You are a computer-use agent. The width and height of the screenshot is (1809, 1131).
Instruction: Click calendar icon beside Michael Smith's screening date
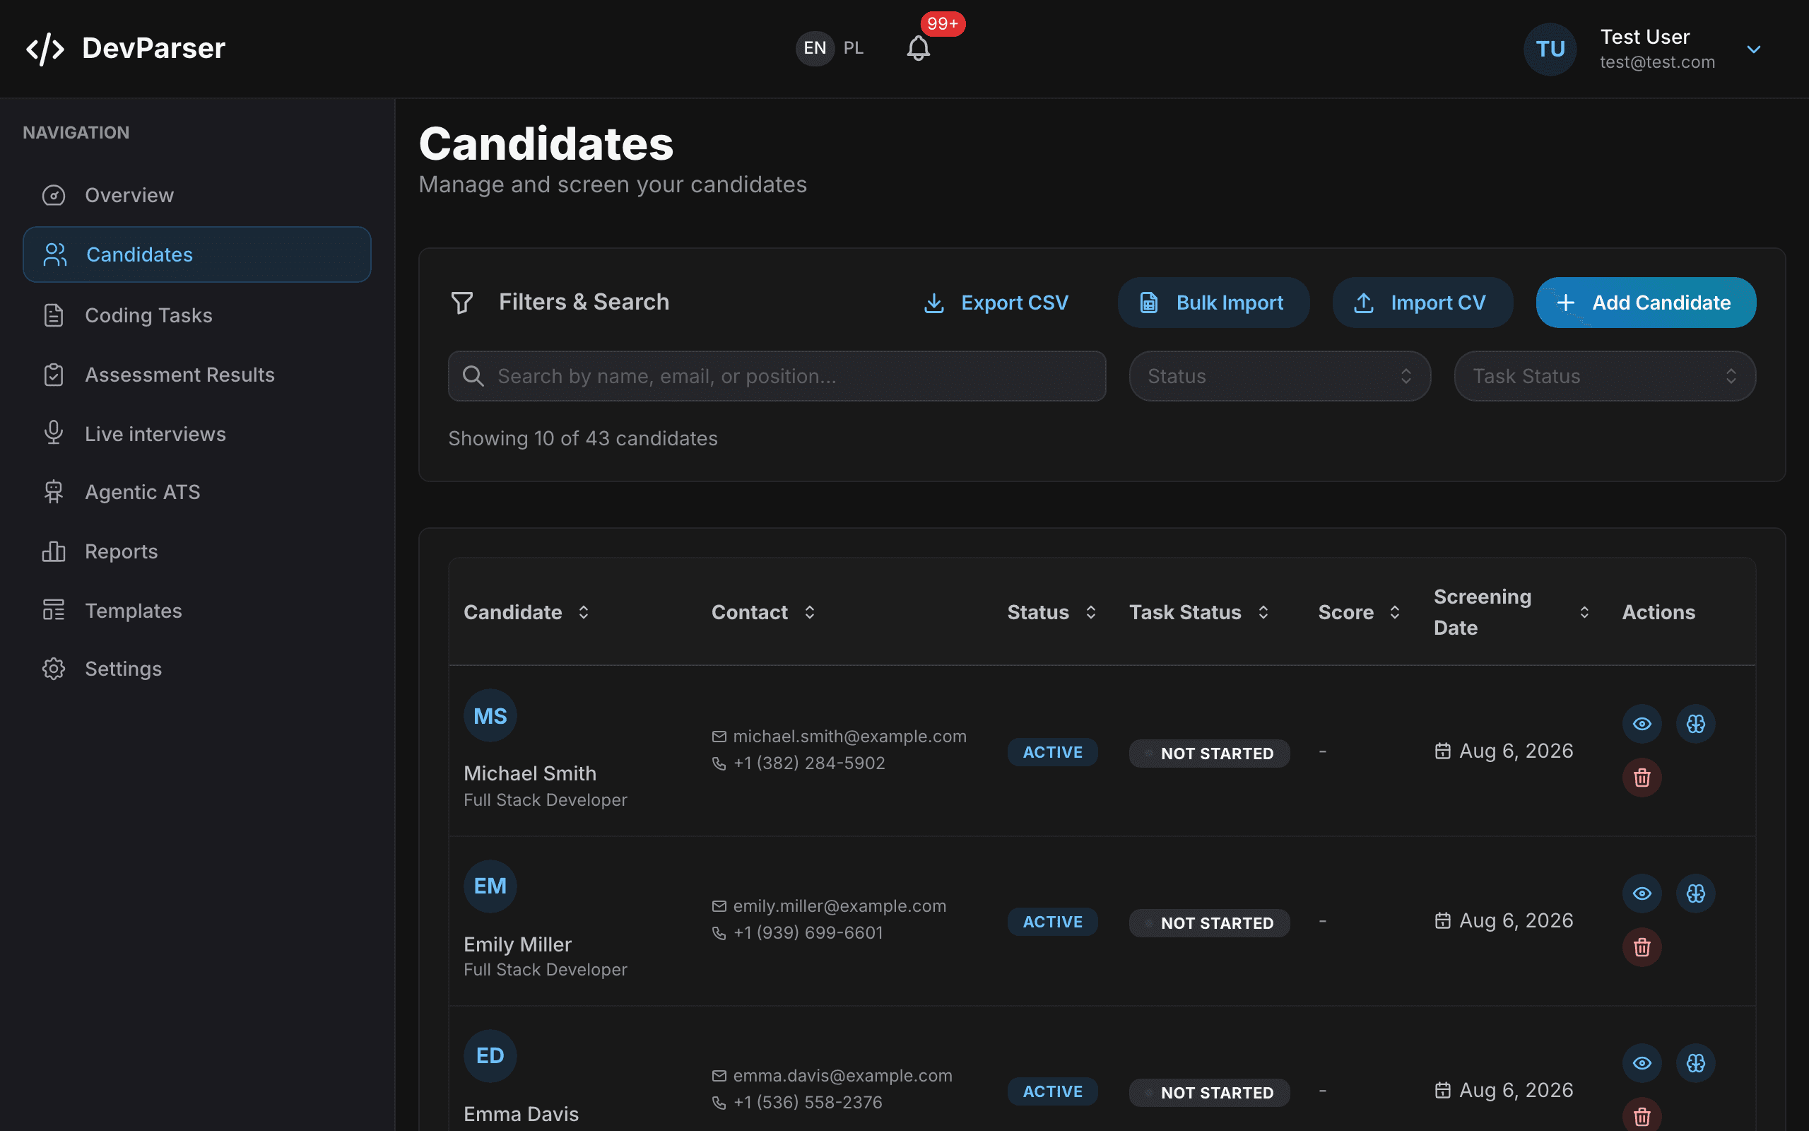[x=1443, y=750]
